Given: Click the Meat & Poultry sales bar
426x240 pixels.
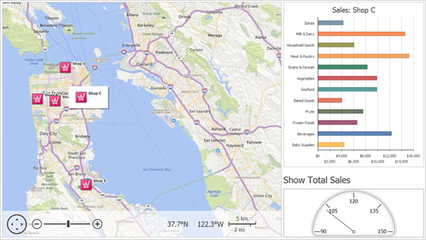Looking at the screenshot, I should tap(363, 56).
